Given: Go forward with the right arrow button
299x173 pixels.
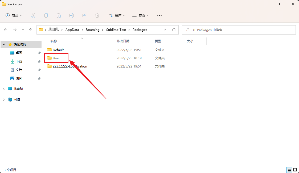Looking at the screenshot, I should pyautogui.click(x=15, y=30).
